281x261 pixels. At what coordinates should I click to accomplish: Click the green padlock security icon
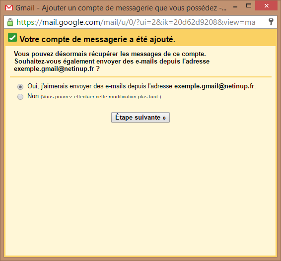pyautogui.click(x=10, y=22)
